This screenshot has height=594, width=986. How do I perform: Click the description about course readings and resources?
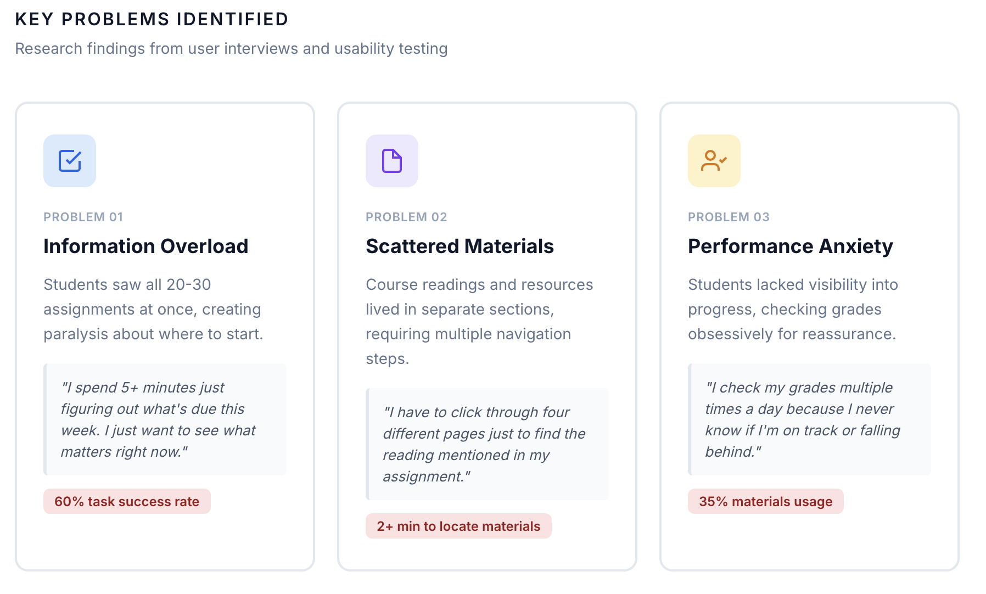(479, 322)
